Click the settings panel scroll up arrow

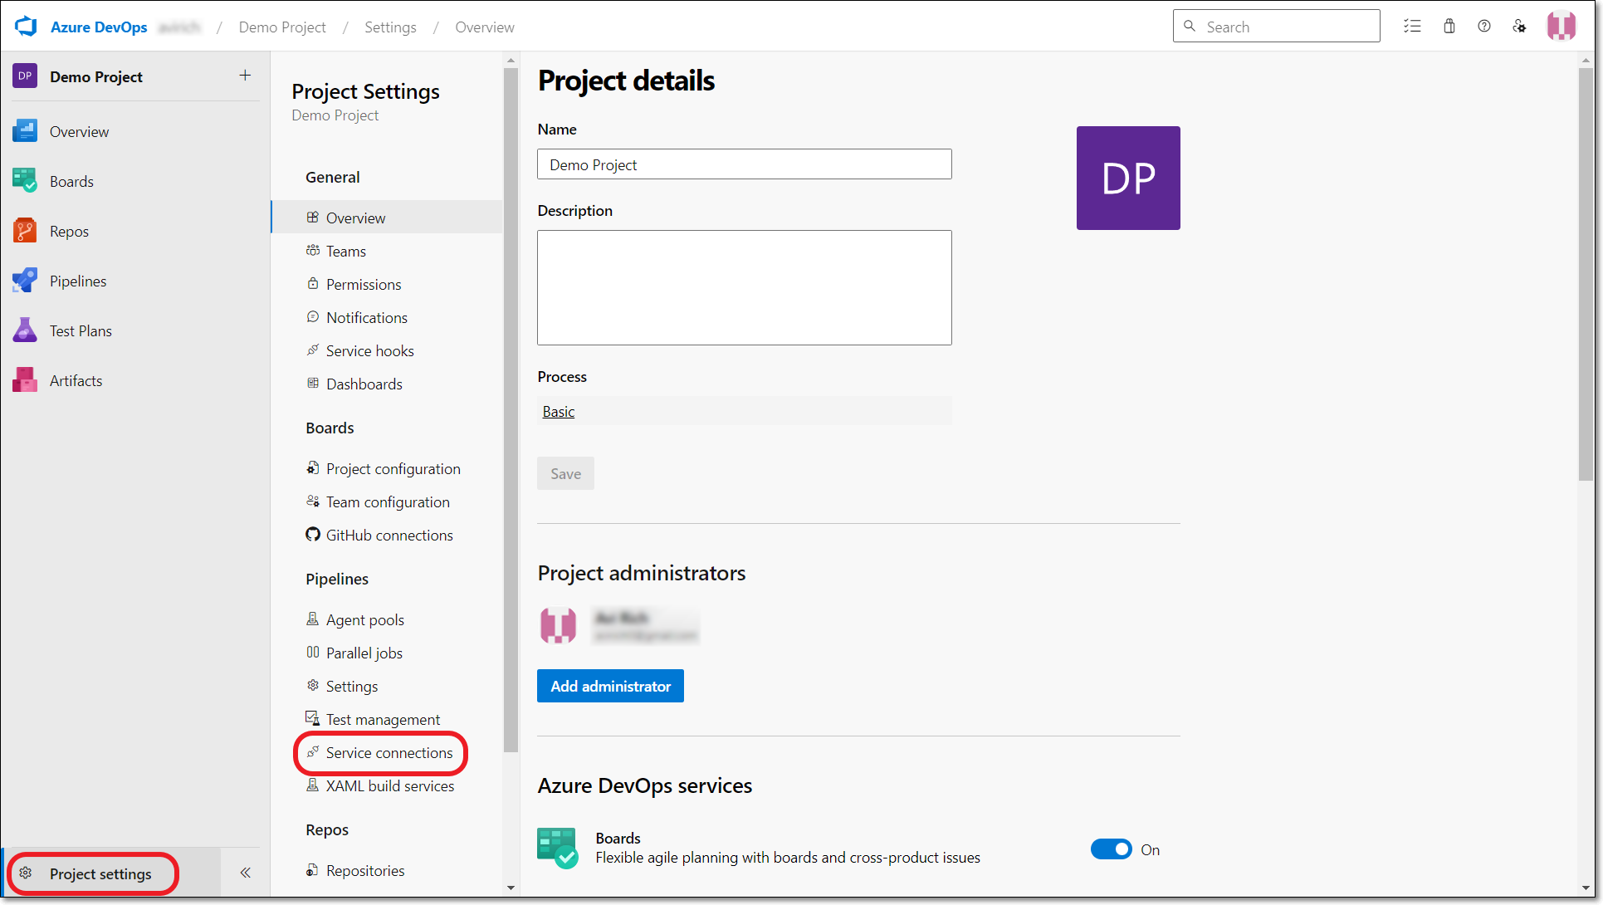pyautogui.click(x=511, y=60)
